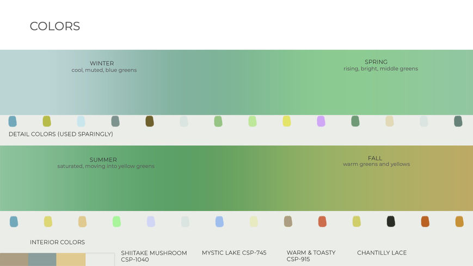Click the WINTER heading
The height and width of the screenshot is (266, 473).
click(102, 63)
